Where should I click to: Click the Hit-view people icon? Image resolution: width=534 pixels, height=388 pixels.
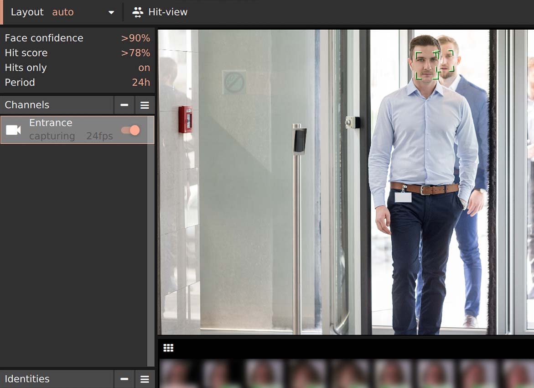tap(137, 12)
